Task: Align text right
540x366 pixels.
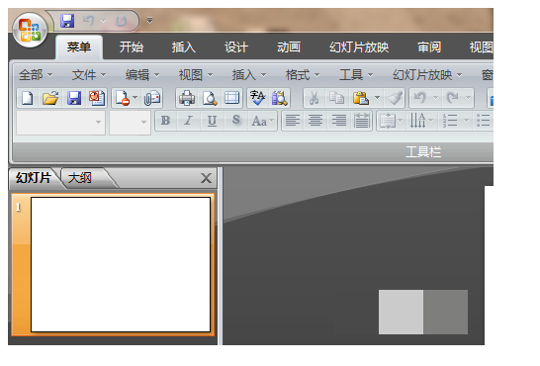Action: click(339, 121)
